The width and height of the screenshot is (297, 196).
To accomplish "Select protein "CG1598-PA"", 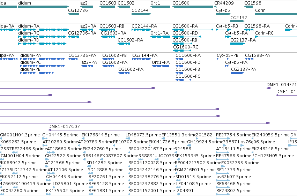I will (249, 59).
